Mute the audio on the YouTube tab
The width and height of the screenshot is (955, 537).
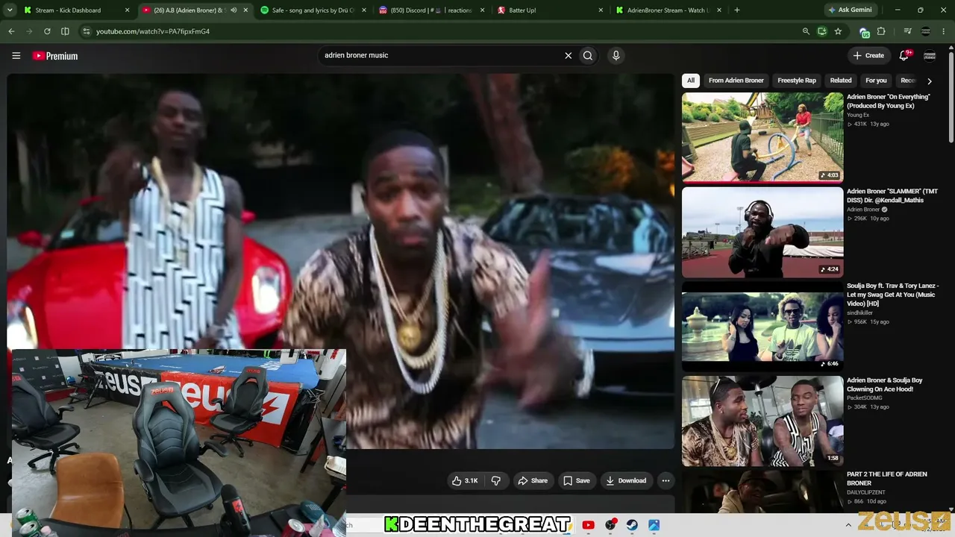tap(234, 10)
